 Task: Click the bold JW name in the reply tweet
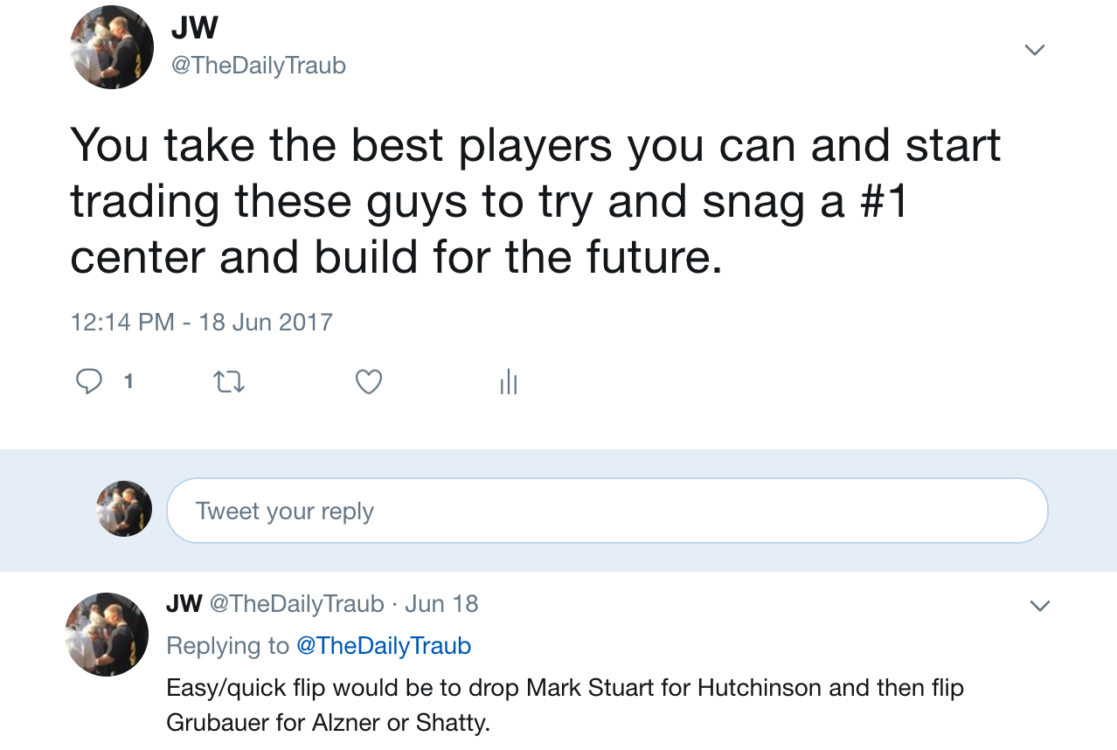(184, 603)
